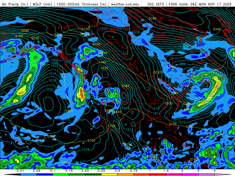235x176 pixels.
Task: Click the 'Valid: 06Z MON NOV 17 2025' text
Action: [x=205, y=4]
